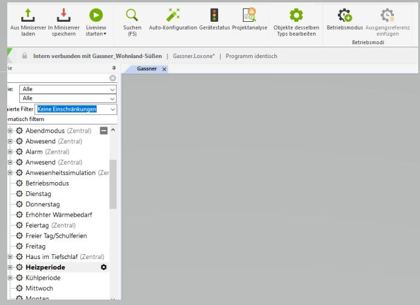420x305 pixels.
Task: Expand Anwesenheitssimulation tree node
Action: 10,172
